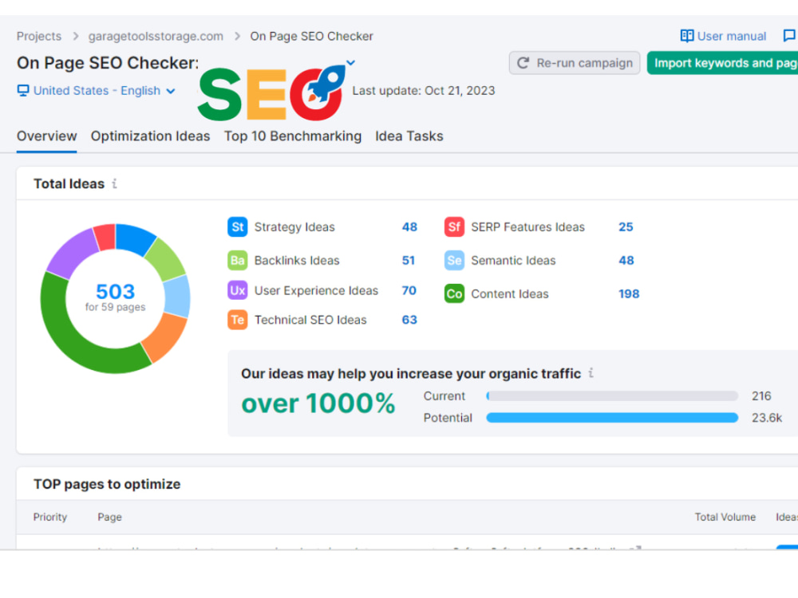Go to the Projects breadcrumb
This screenshot has height=598, width=798.
(x=38, y=36)
